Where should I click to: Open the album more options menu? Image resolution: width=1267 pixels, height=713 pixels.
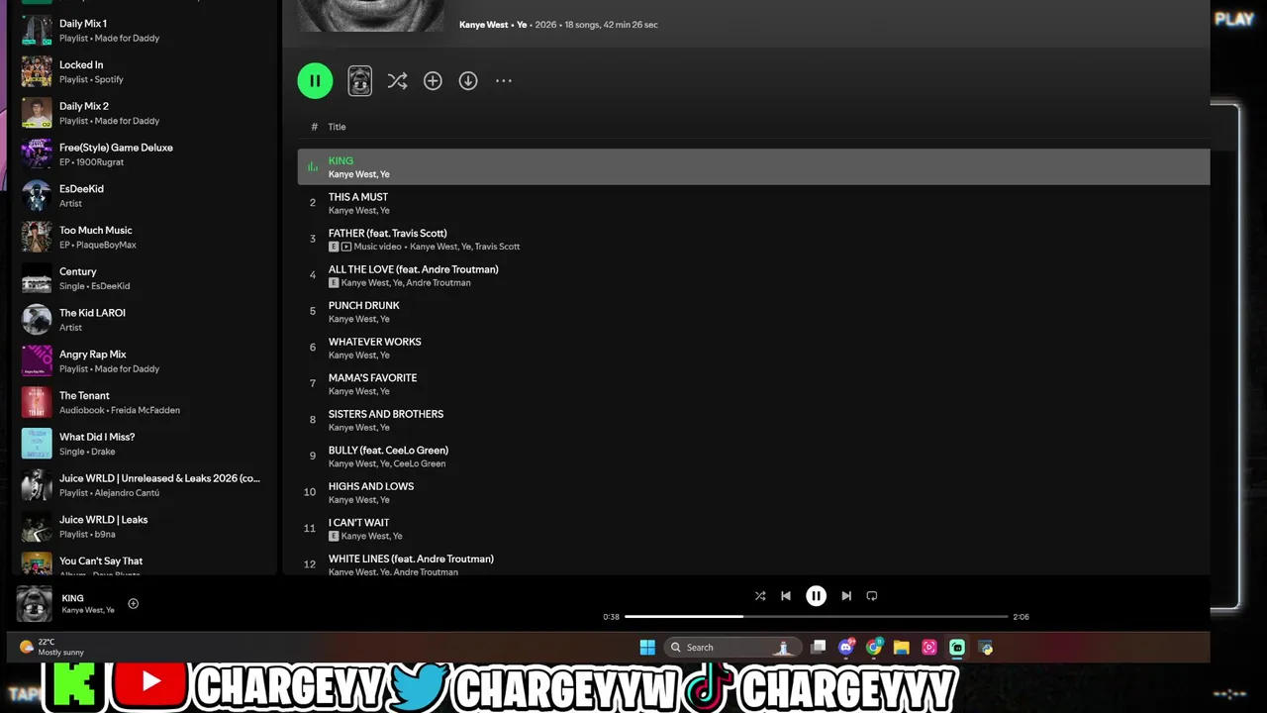pos(504,81)
